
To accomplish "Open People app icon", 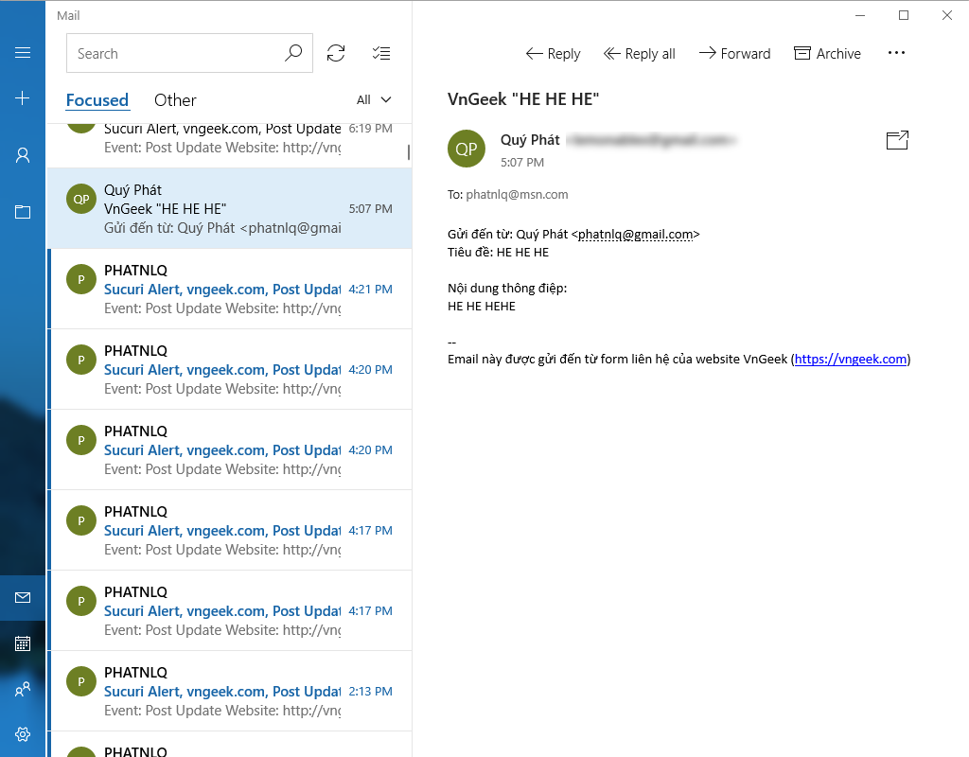I will tap(23, 689).
